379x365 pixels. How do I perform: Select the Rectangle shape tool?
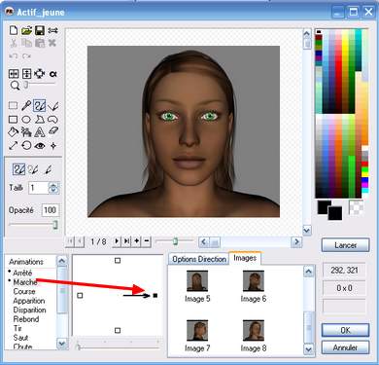(x=13, y=120)
